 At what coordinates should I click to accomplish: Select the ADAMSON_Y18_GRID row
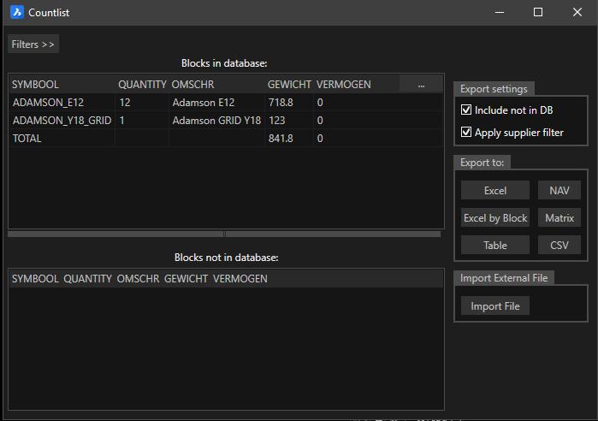click(x=62, y=121)
